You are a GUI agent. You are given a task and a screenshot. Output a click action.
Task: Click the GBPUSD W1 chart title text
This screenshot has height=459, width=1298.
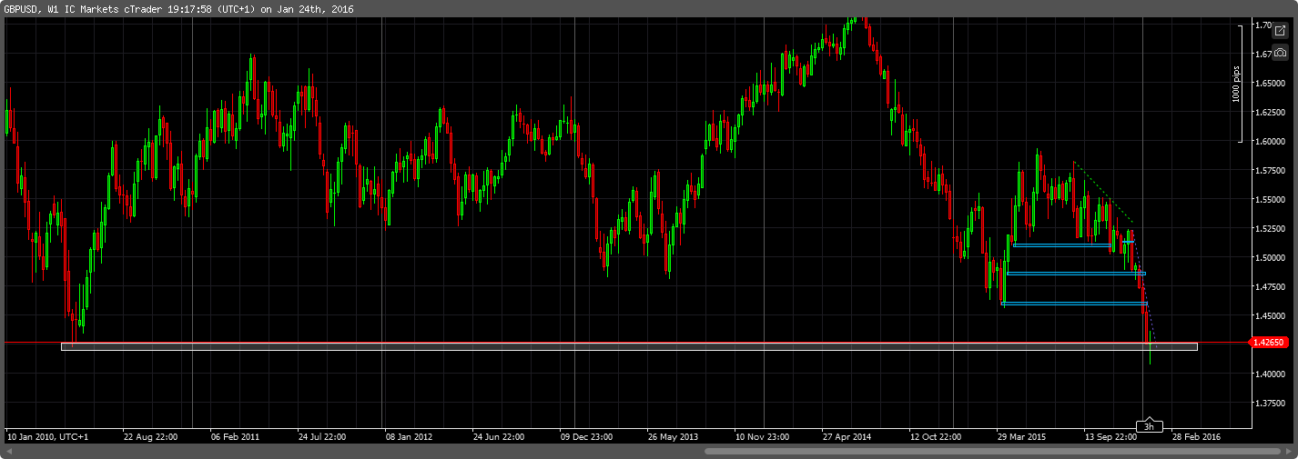pyautogui.click(x=178, y=9)
